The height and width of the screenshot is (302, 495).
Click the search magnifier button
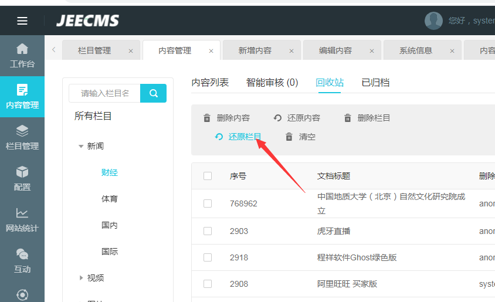pyautogui.click(x=154, y=93)
